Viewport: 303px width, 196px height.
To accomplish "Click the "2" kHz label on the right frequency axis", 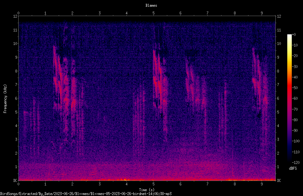I will click(x=278, y=153).
